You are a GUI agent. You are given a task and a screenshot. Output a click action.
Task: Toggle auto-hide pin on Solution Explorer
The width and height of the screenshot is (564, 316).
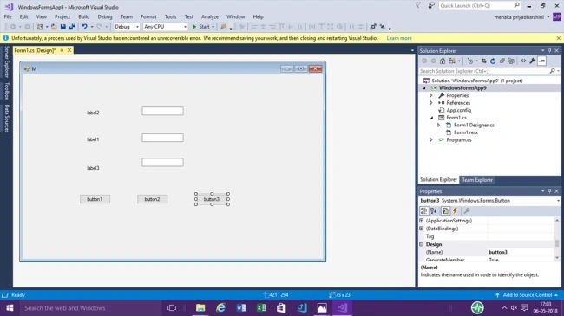click(x=549, y=50)
